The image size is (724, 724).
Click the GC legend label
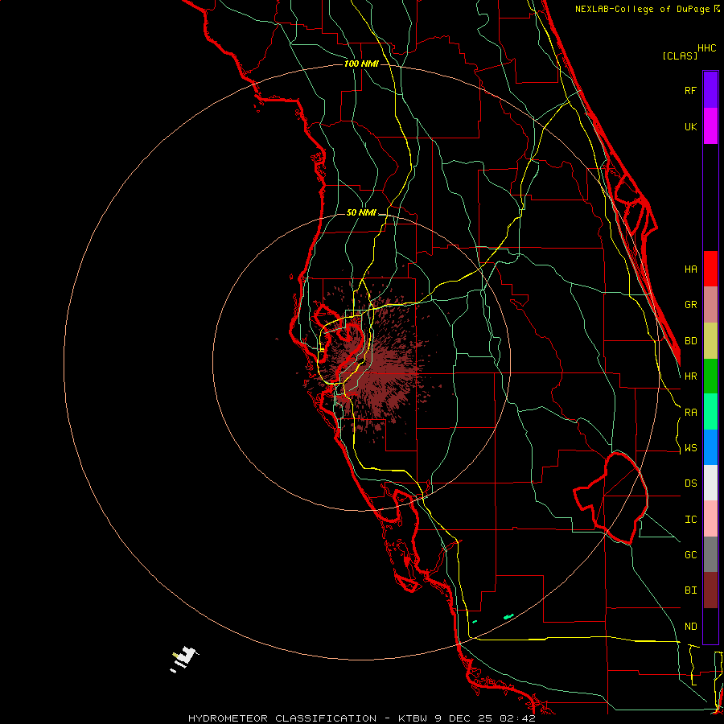690,555
